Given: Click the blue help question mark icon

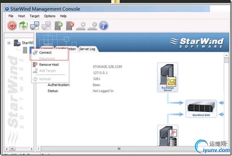Looking at the screenshot, I should coord(103,26).
